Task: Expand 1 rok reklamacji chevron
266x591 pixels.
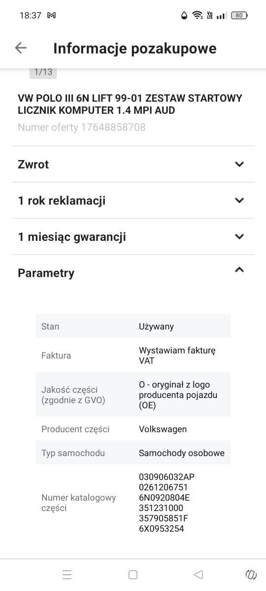Action: (x=239, y=200)
